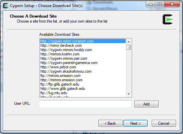
Task: Select http://cygwin.mirror.constant.com mirror
Action: click(x=83, y=41)
